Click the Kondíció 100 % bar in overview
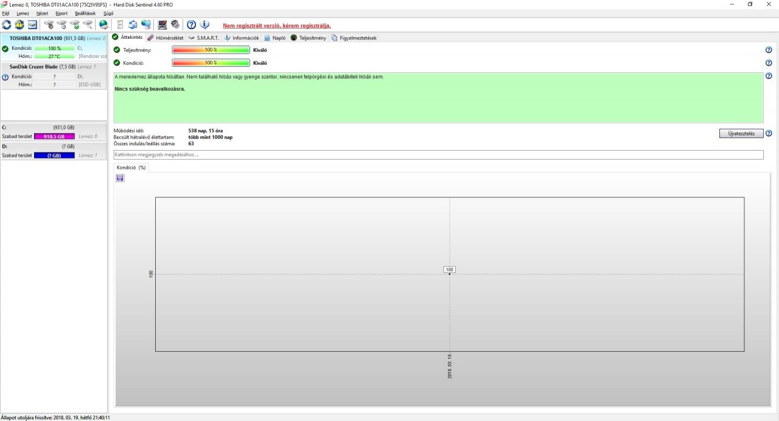This screenshot has width=779, height=421. tap(211, 63)
